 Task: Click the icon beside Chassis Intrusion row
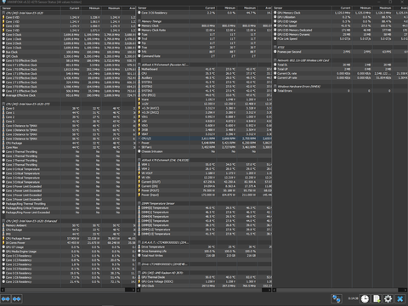click(139, 151)
